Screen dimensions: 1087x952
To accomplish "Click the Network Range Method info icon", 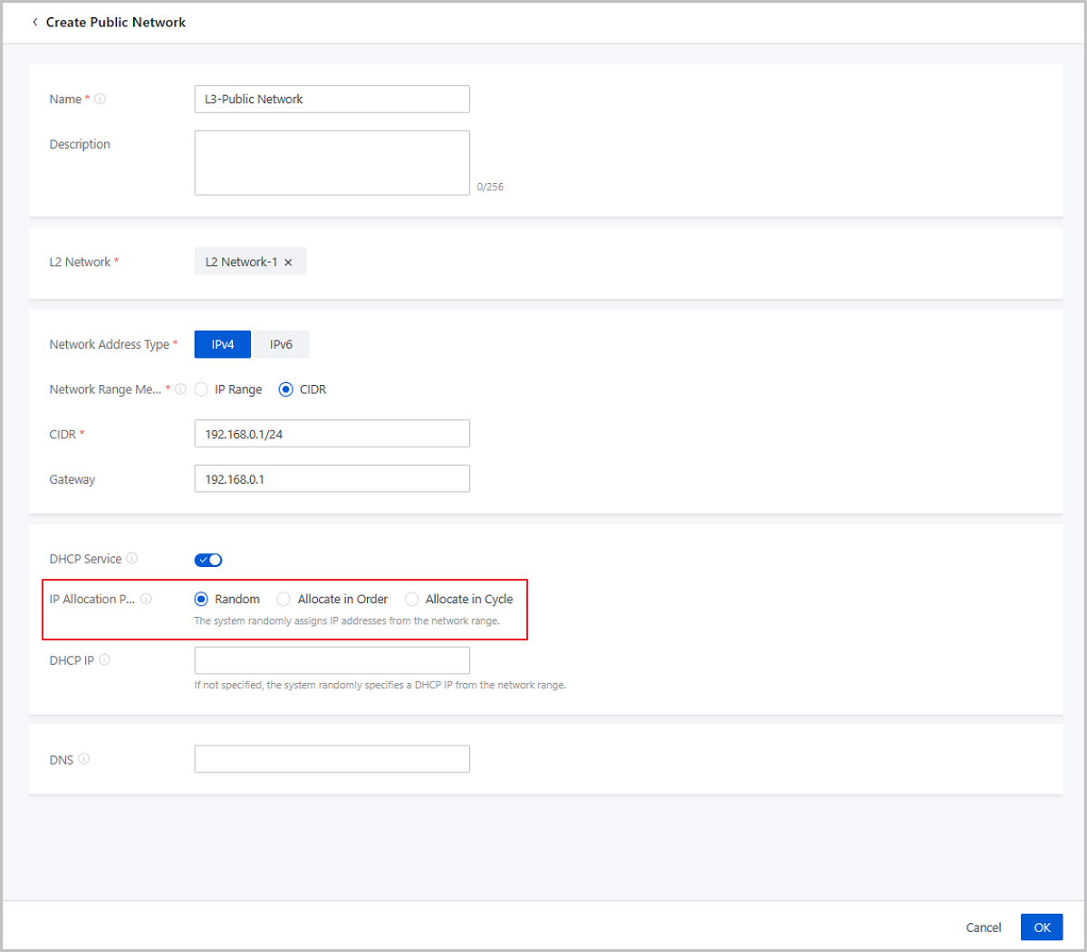I will 181,389.
